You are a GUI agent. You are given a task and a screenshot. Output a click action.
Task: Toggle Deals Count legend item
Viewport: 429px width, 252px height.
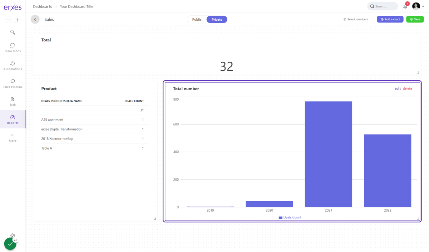pyautogui.click(x=290, y=217)
